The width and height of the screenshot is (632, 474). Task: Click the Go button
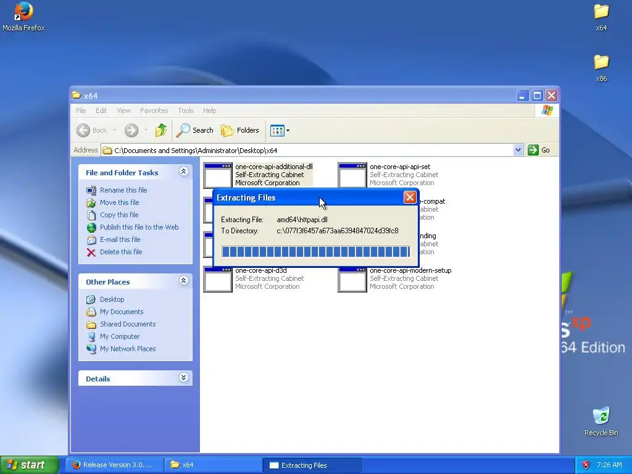click(539, 150)
